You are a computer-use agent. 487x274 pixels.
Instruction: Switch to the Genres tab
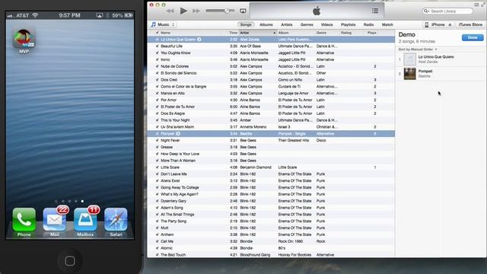[307, 24]
